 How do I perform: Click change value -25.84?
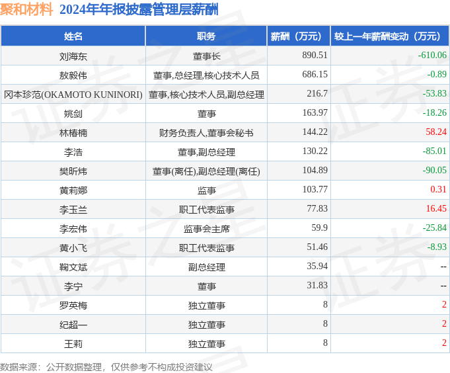point(435,228)
